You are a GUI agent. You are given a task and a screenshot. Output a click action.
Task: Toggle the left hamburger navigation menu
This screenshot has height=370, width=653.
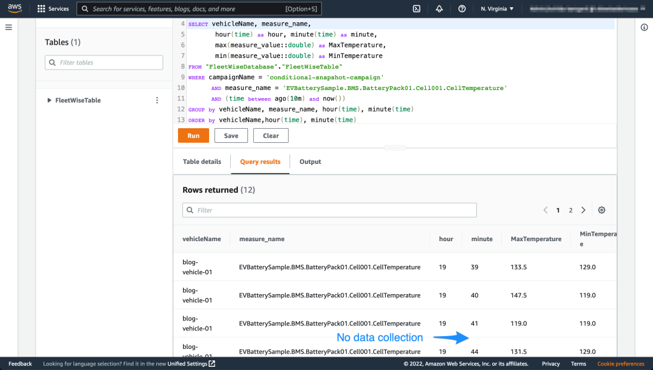tap(9, 27)
